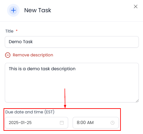Viewport: 143px width, 134px height.
Task: Click the description box resize handle
Action: click(137, 101)
